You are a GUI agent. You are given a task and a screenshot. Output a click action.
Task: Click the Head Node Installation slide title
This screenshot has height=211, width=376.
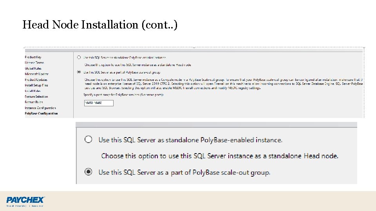(x=100, y=25)
